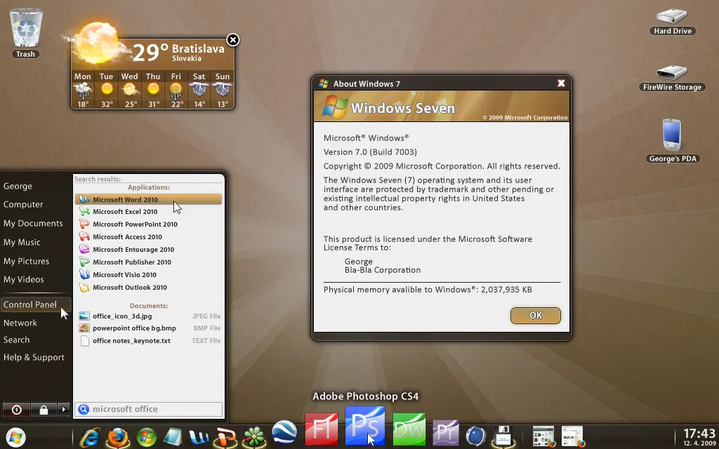Click Saturday's forecast in weather widget

tap(199, 90)
